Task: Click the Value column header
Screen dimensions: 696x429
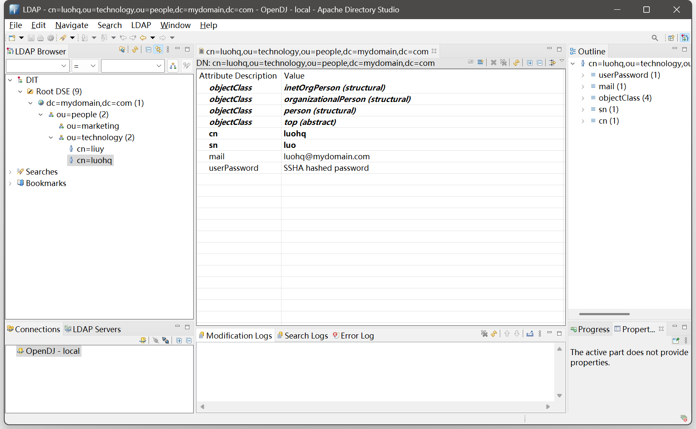Action: point(423,76)
